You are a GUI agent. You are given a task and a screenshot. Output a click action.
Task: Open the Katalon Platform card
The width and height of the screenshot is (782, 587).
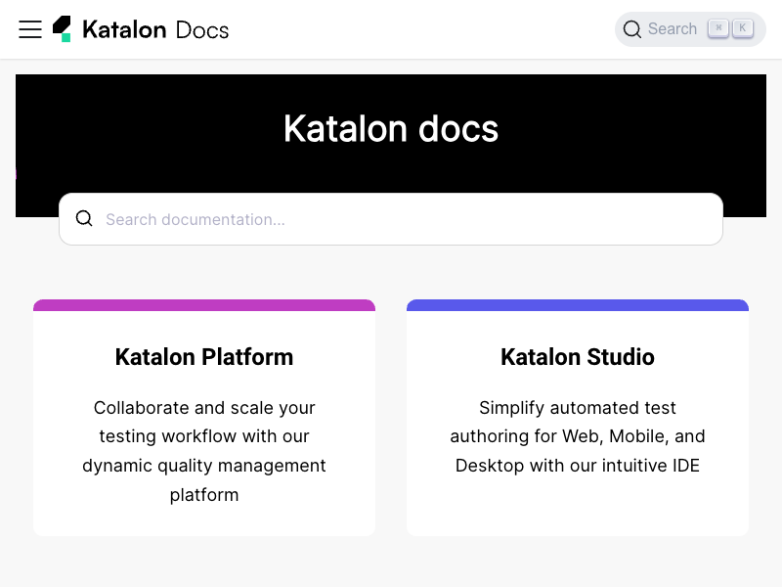coord(204,418)
